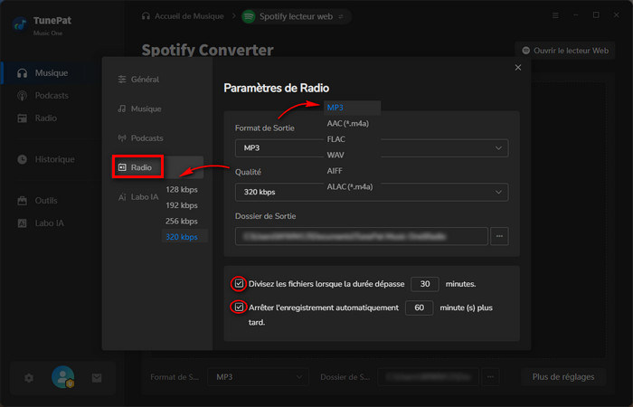The width and height of the screenshot is (633, 407).
Task: Choose ALAC (*.m4a) output format
Action: tap(352, 186)
